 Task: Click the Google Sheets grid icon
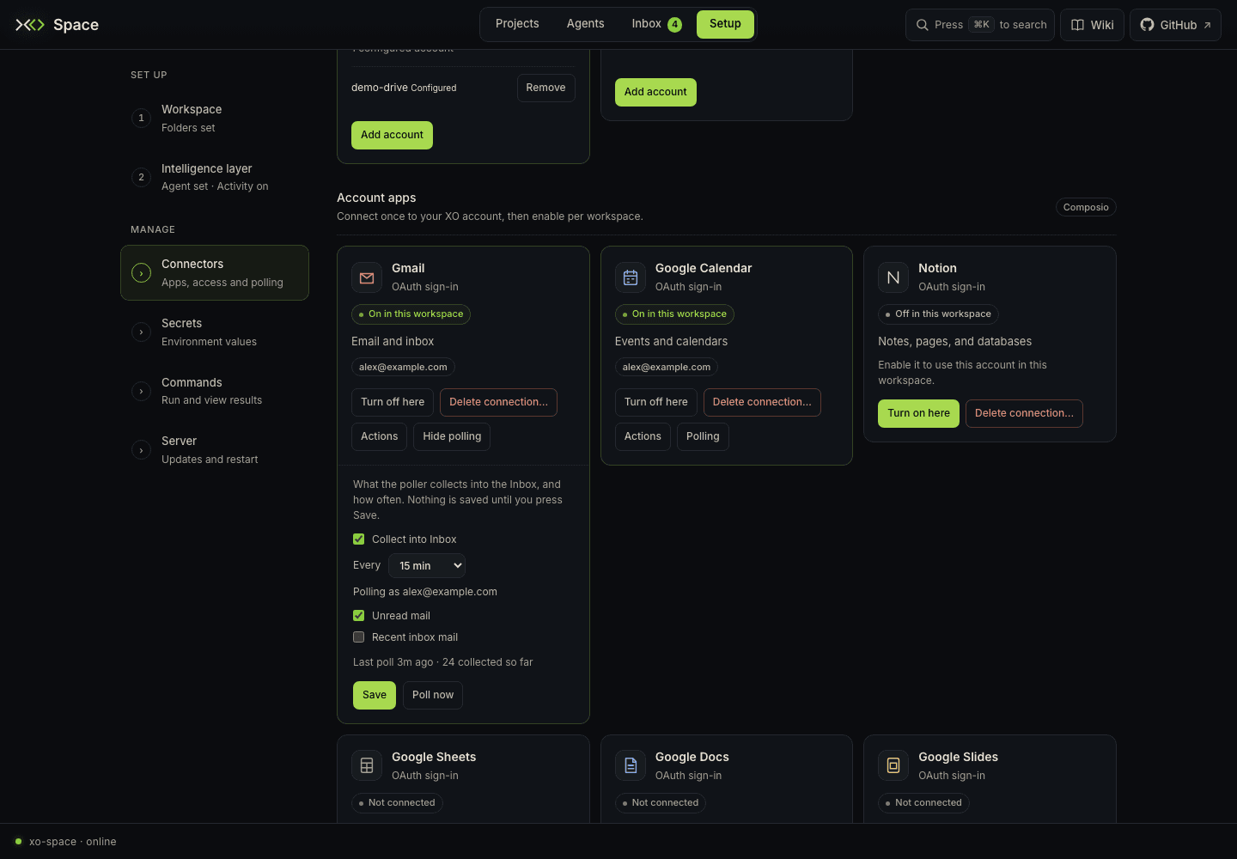367,765
